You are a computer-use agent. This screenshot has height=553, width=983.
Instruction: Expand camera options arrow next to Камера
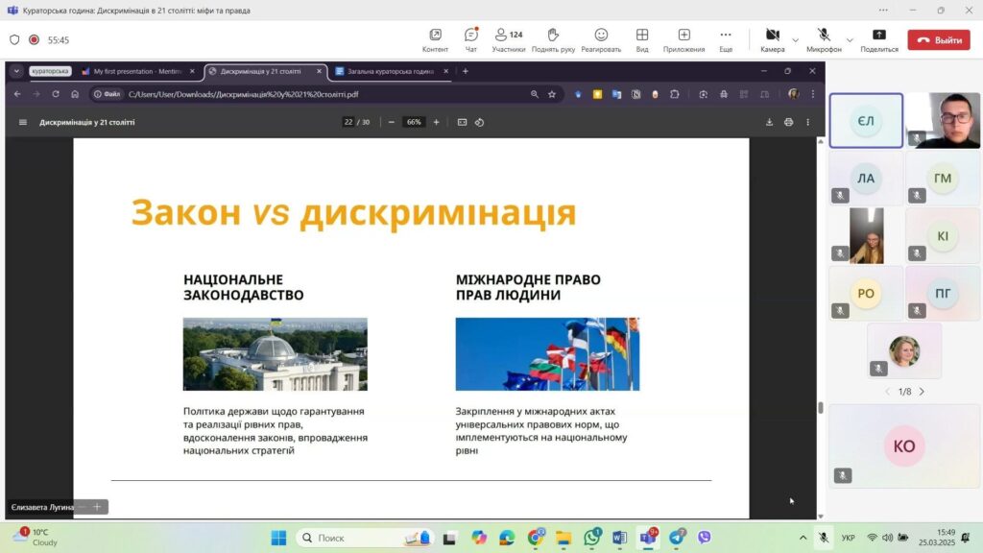tap(795, 40)
